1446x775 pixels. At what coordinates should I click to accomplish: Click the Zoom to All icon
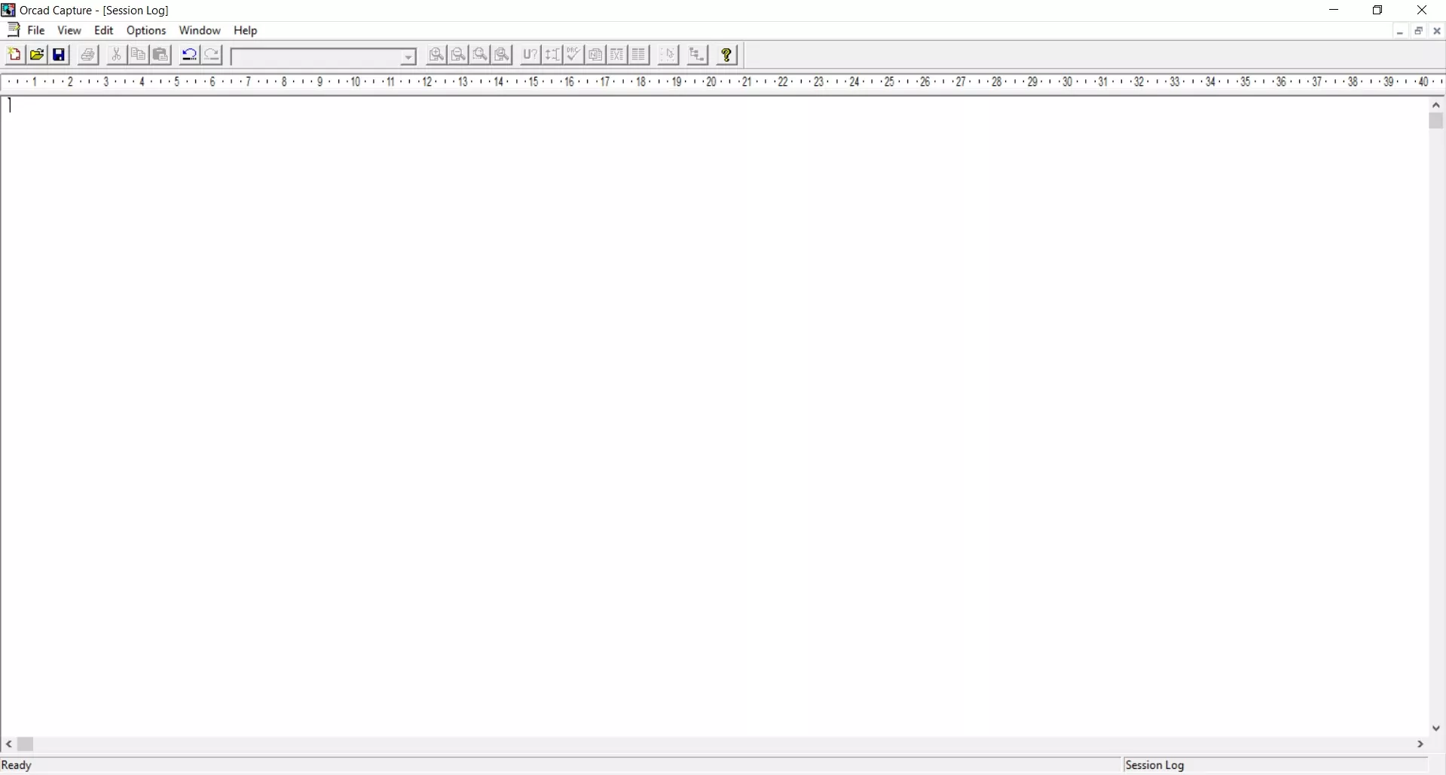point(503,55)
